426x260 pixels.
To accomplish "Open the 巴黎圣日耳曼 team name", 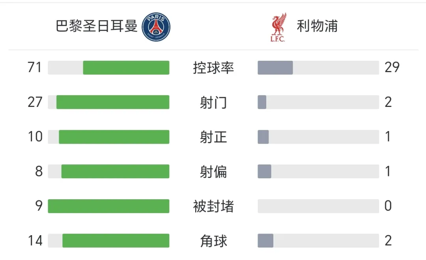I will (x=97, y=26).
